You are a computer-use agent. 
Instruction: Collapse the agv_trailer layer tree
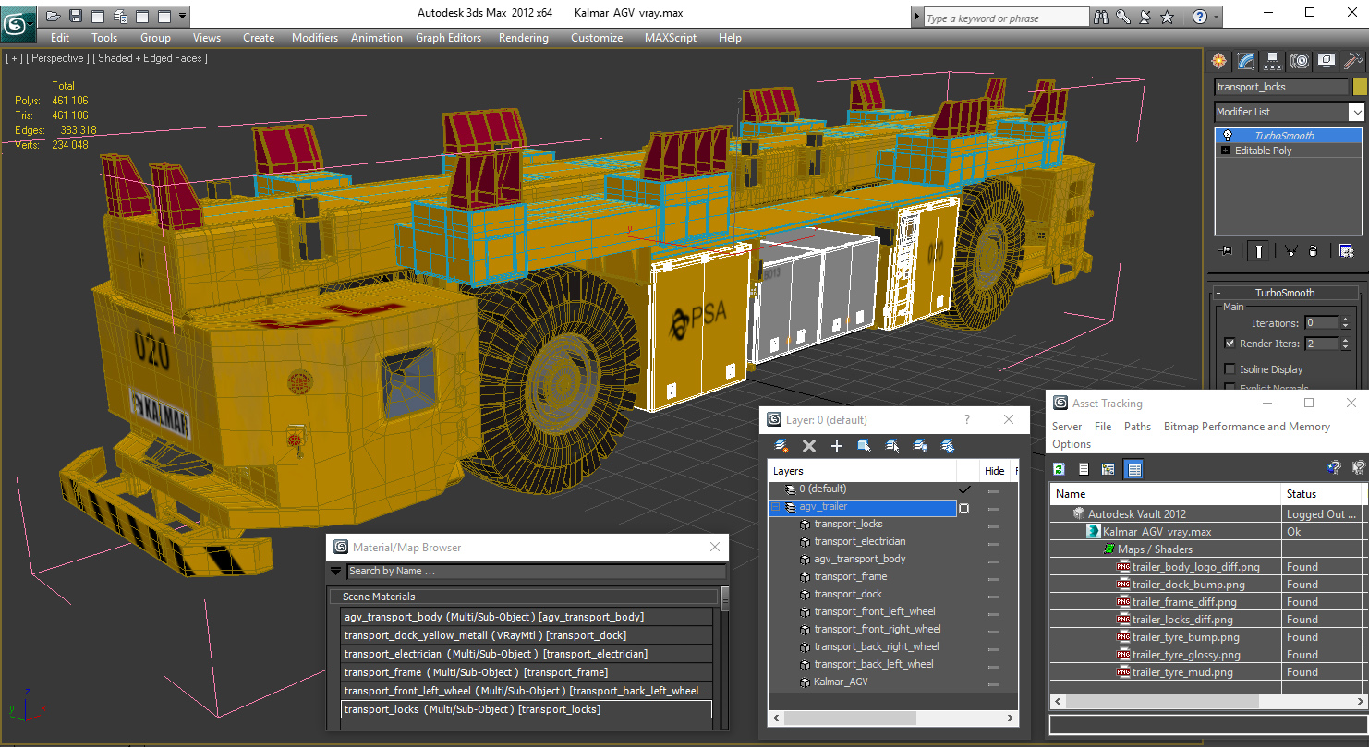[775, 507]
